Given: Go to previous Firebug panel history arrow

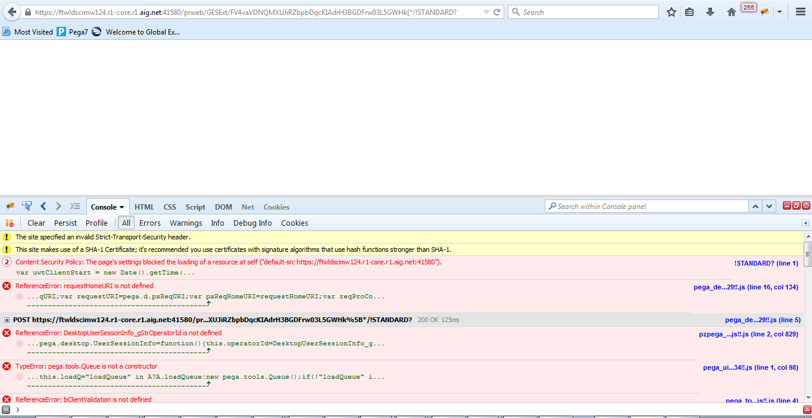Looking at the screenshot, I should (43, 206).
